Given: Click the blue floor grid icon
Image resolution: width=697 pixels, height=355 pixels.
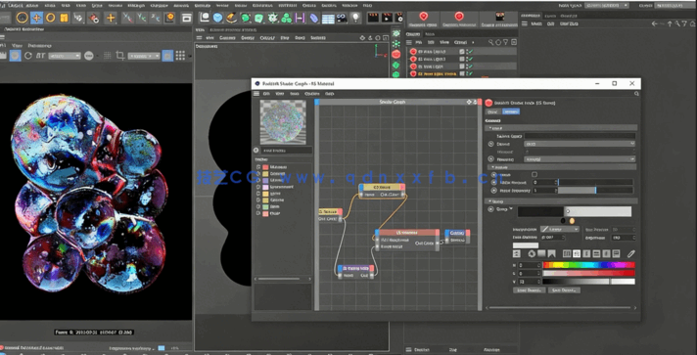Looking at the screenshot, I should tap(328, 19).
